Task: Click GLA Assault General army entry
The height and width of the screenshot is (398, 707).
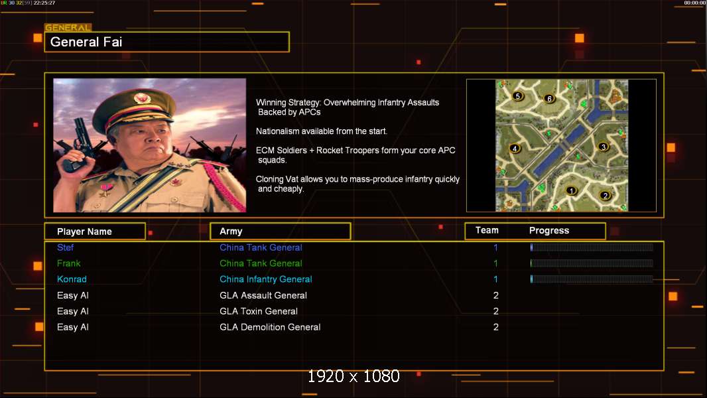Action: (x=263, y=295)
